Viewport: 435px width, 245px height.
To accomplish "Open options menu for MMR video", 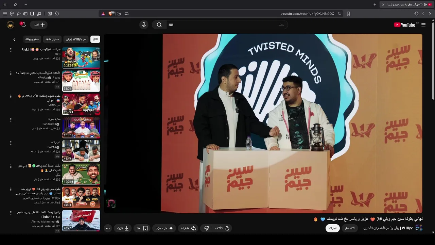I will (x=11, y=96).
